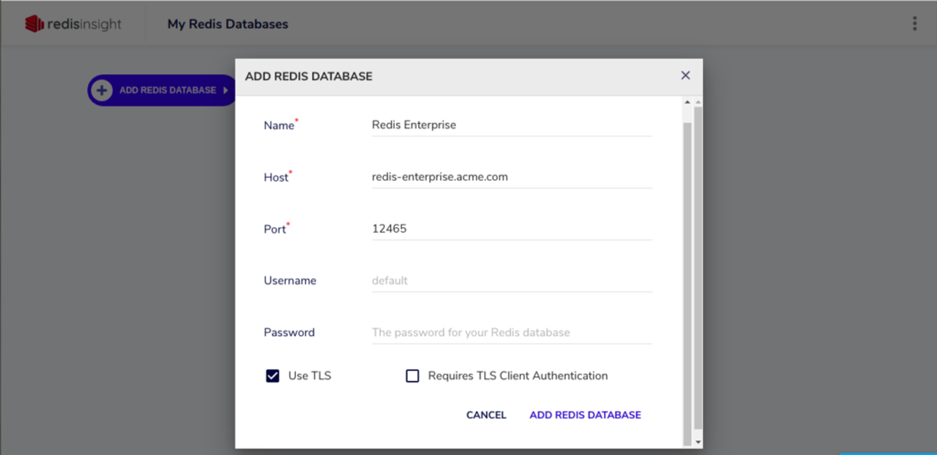Close the Add Redis Database dialog
Screen dimensions: 937x455
click(x=685, y=76)
